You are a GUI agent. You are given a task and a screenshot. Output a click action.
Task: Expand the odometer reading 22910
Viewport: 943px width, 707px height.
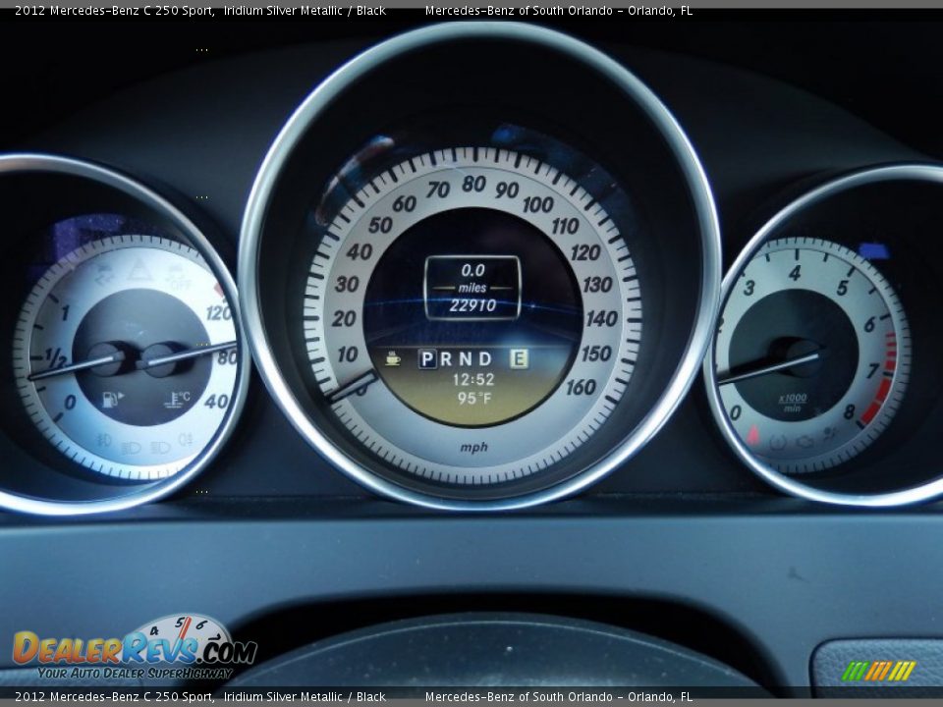pyautogui.click(x=471, y=304)
